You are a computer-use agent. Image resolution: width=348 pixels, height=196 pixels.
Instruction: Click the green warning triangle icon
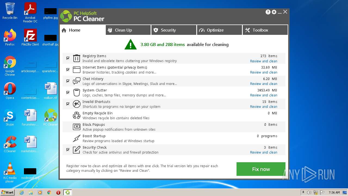[x=130, y=44]
